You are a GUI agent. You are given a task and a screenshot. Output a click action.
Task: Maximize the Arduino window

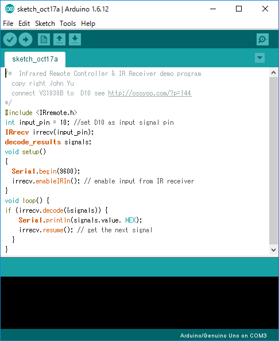[x=239, y=9]
